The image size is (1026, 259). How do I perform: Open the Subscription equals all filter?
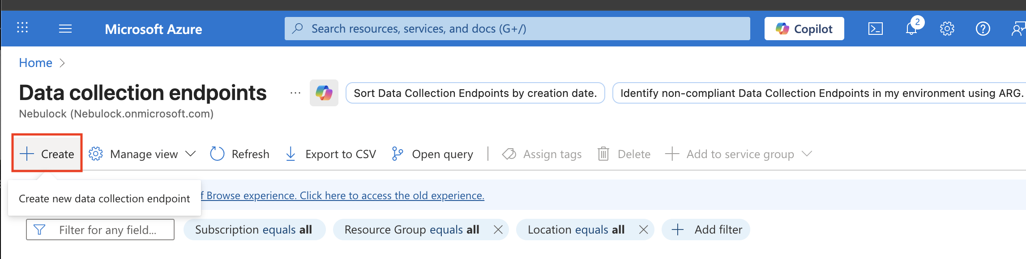click(x=254, y=230)
